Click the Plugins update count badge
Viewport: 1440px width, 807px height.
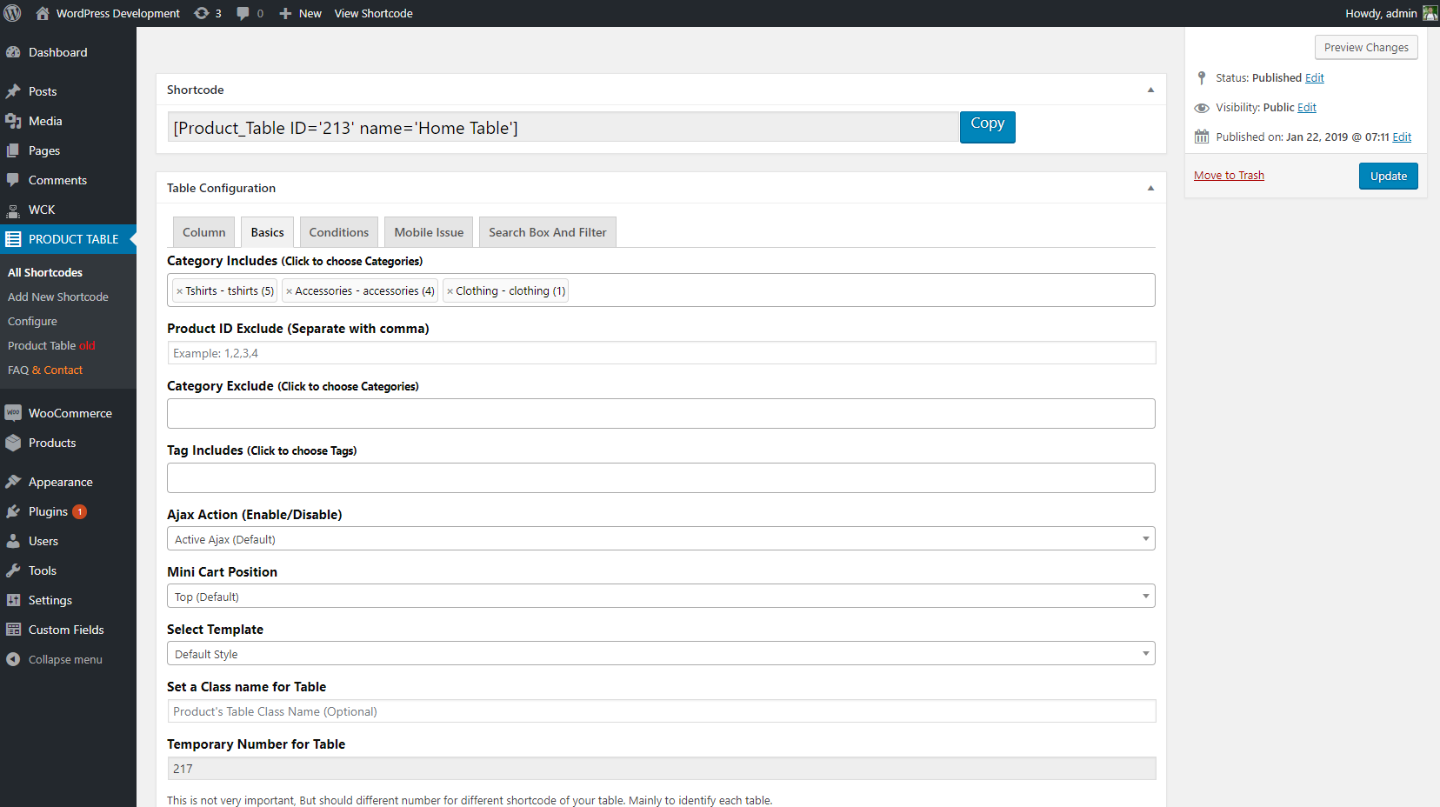pos(79,511)
